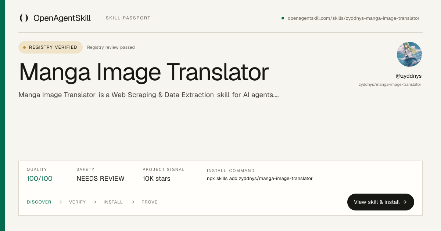Click the arrow between VERIFY and INSTALL
The image size is (441, 231).
pyautogui.click(x=95, y=202)
